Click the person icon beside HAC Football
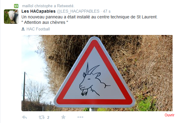Screen dimensions: 178x123 point(23,29)
